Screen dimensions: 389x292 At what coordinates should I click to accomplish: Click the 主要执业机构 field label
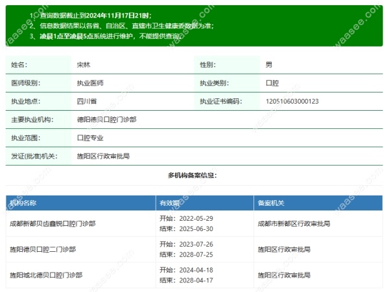pyautogui.click(x=32, y=120)
